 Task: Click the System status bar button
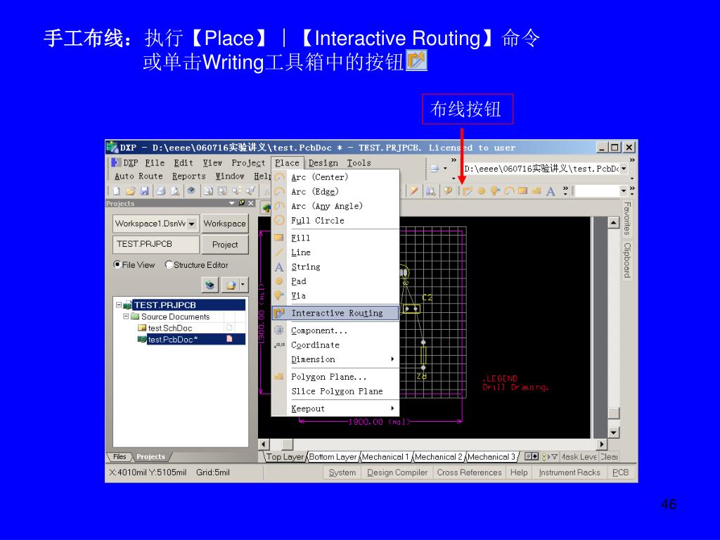(342, 472)
